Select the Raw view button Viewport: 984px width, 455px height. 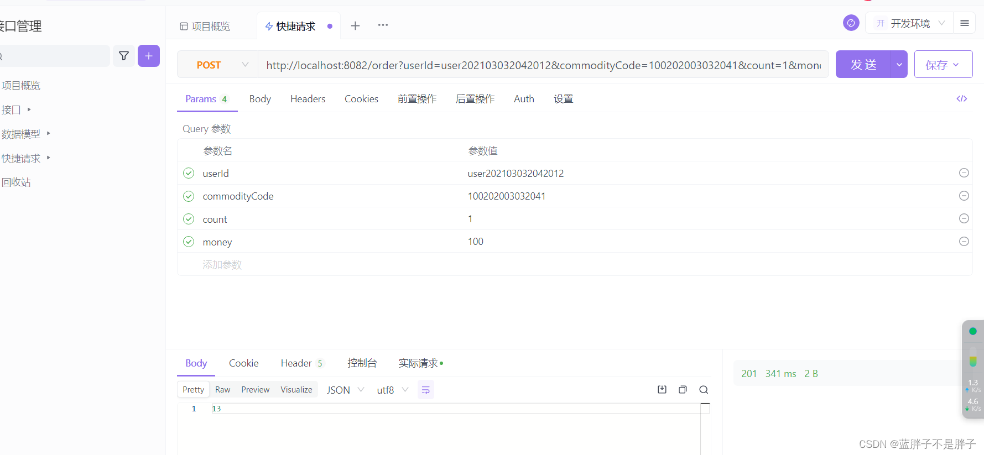[x=223, y=390]
